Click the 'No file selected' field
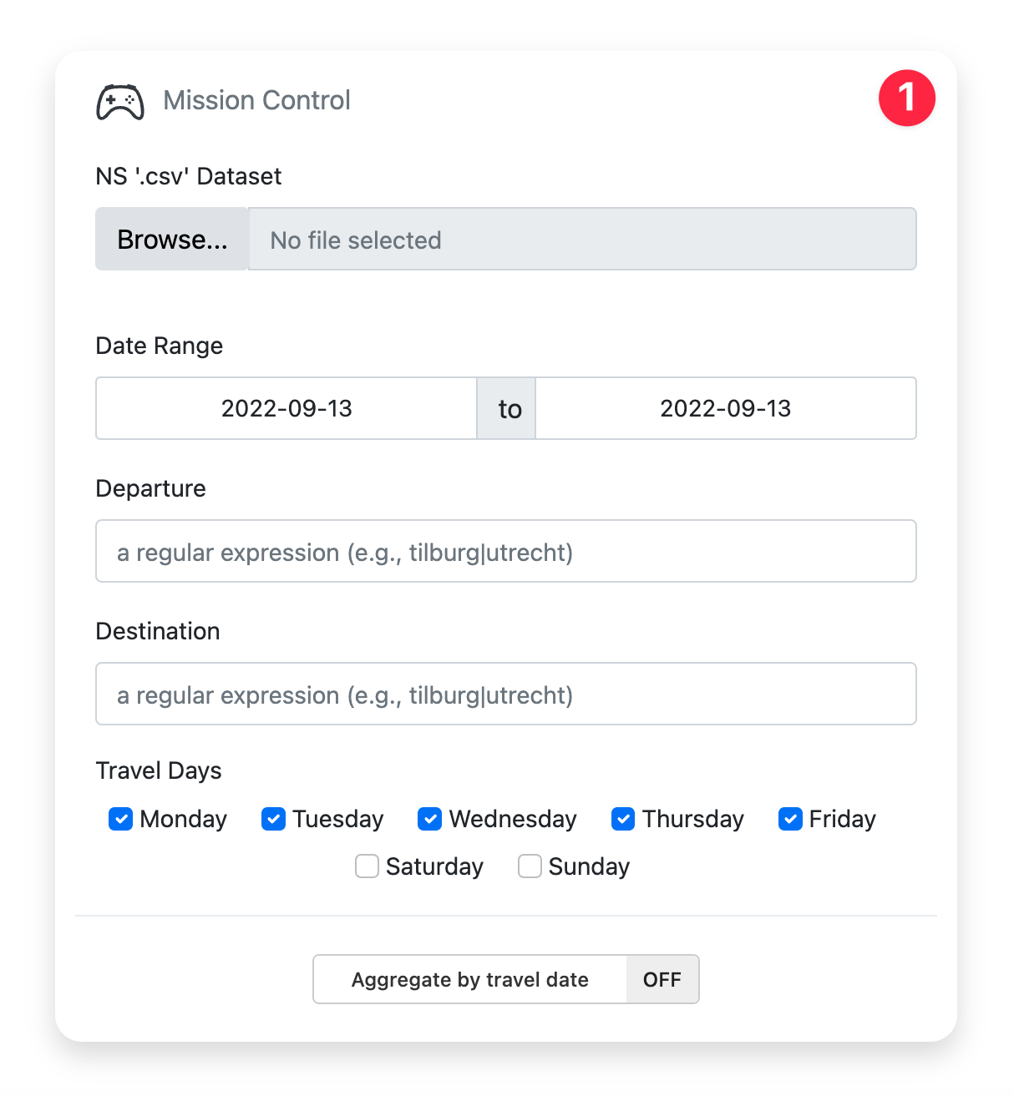 click(x=582, y=240)
